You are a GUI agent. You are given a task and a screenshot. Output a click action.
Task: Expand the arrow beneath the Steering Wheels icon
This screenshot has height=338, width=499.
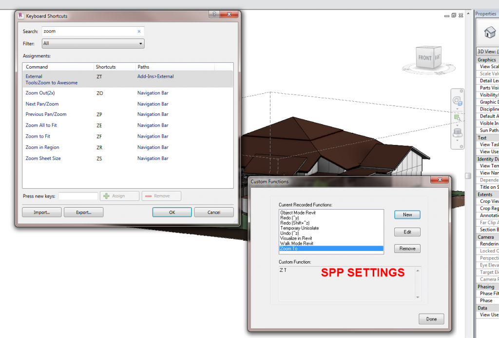tap(457, 108)
